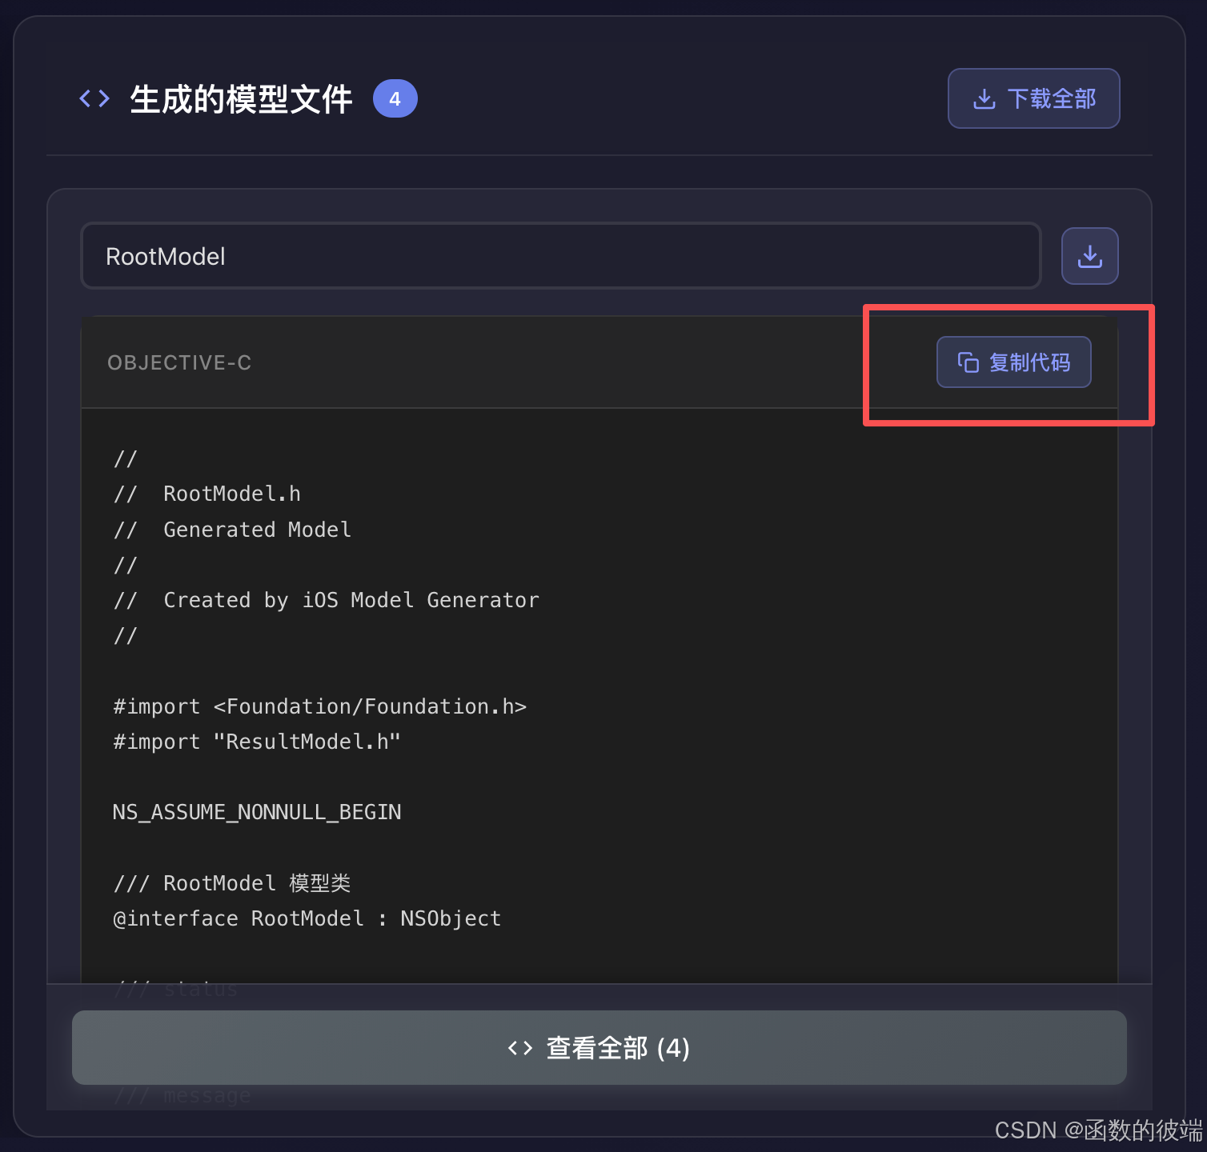Open 查看全部 (4) to view all files

point(599,1048)
